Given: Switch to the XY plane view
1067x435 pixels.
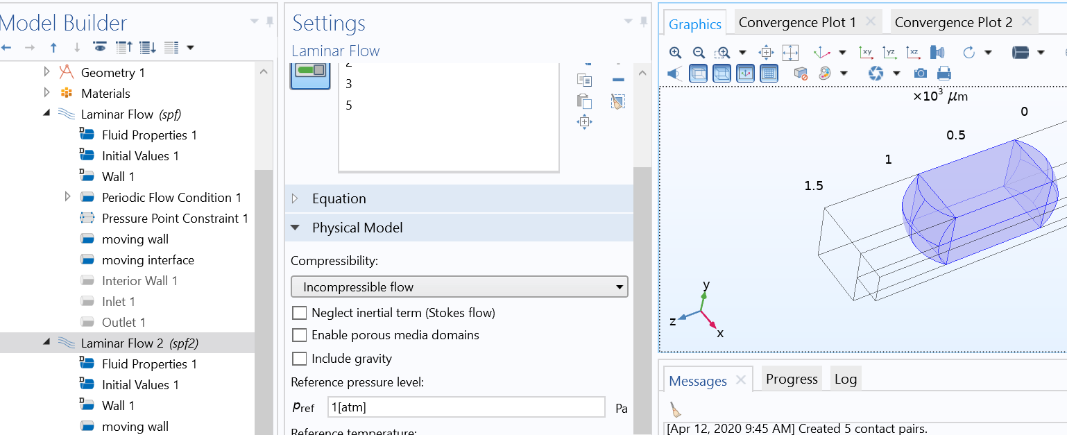Looking at the screenshot, I should [x=866, y=53].
